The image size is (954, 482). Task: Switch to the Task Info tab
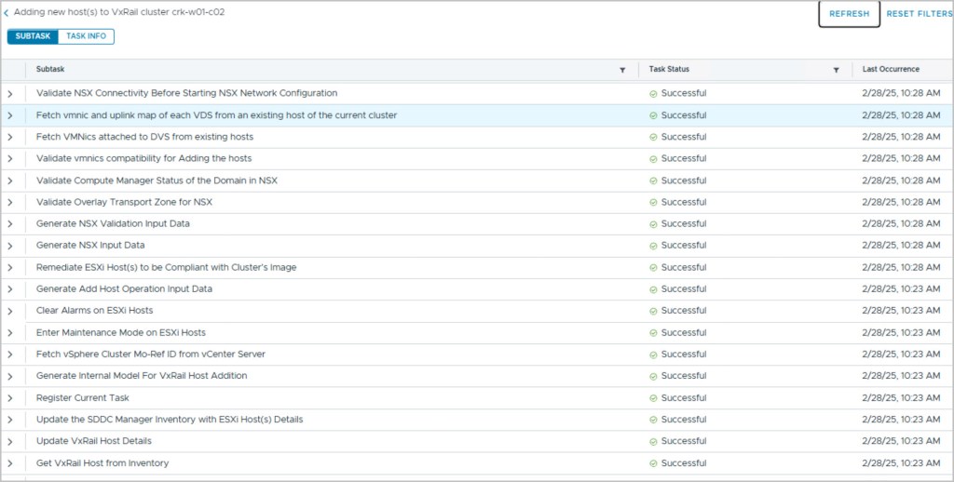86,36
